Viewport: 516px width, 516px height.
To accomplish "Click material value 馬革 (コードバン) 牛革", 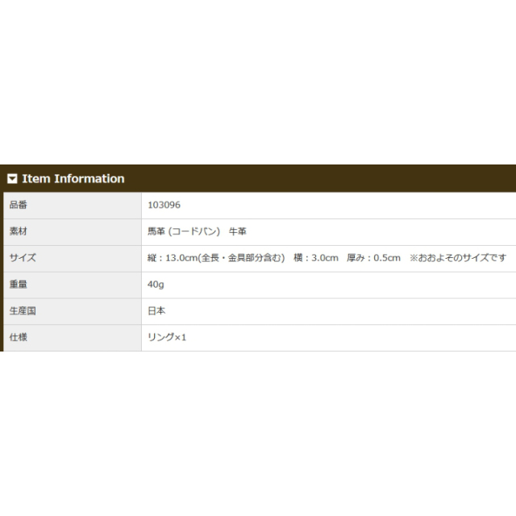I will (197, 231).
